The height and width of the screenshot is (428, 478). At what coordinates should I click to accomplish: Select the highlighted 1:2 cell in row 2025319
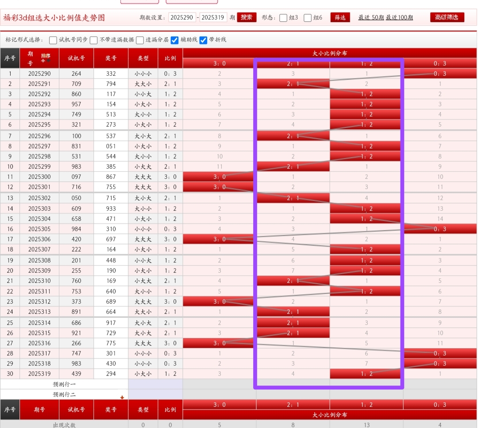coord(365,374)
